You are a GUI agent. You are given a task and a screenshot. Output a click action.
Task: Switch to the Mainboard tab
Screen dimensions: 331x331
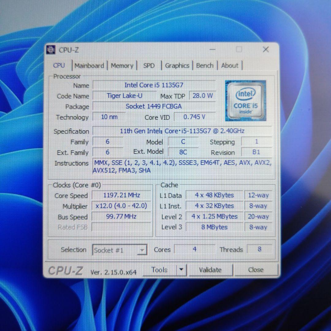click(x=89, y=65)
